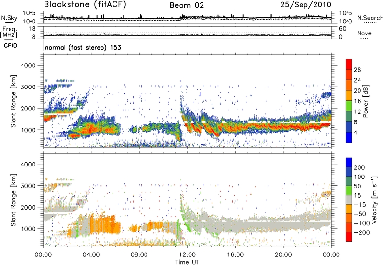The image size is (383, 265).
Task: Click the '200' velocity colorbar value
Action: (360, 167)
